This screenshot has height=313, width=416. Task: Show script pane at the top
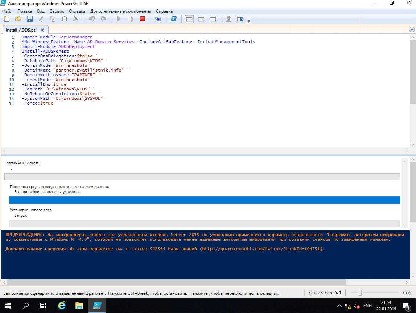click(189, 19)
